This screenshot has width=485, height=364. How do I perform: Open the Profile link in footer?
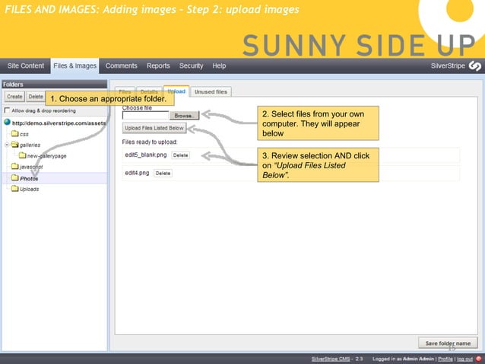point(445,359)
